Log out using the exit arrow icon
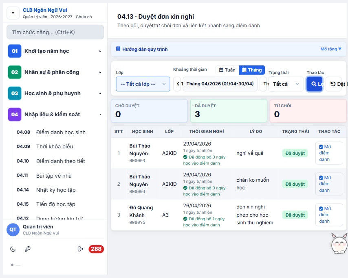 click(80, 249)
